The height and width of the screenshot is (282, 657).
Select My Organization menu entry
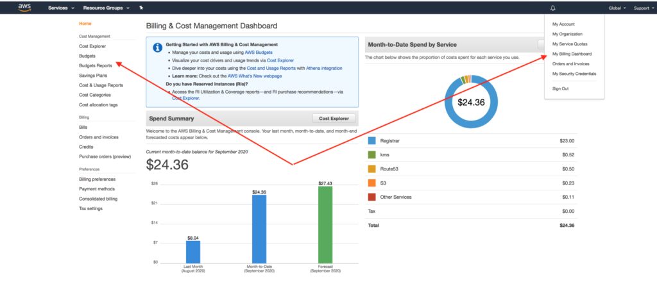pos(567,35)
